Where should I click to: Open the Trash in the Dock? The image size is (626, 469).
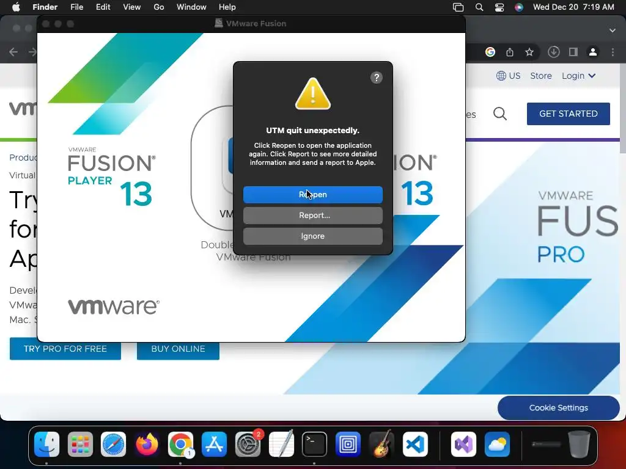pos(580,444)
